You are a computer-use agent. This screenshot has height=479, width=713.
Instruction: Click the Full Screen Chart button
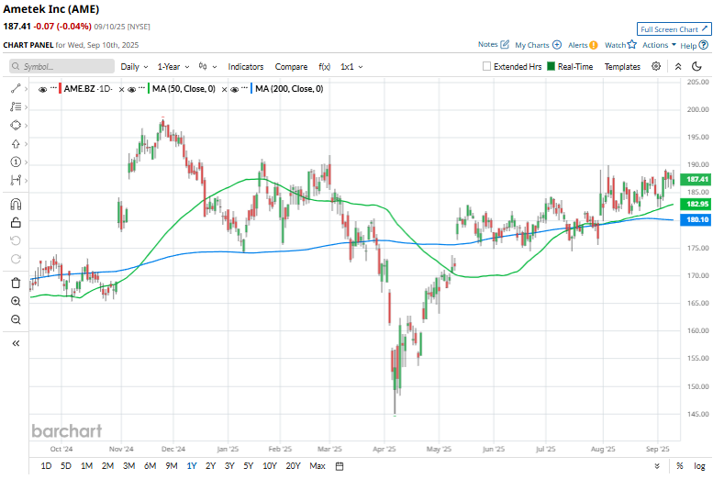674,29
